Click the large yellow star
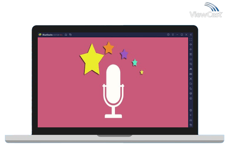The width and height of the screenshot is (227, 156). [x=92, y=59]
